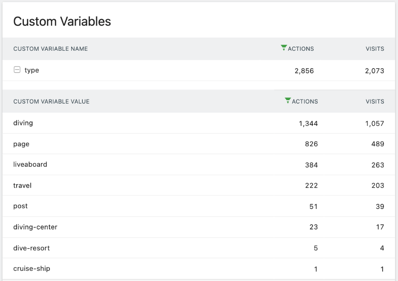The width and height of the screenshot is (398, 281).
Task: Click the 826 actions figure for page
Action: 311,144
